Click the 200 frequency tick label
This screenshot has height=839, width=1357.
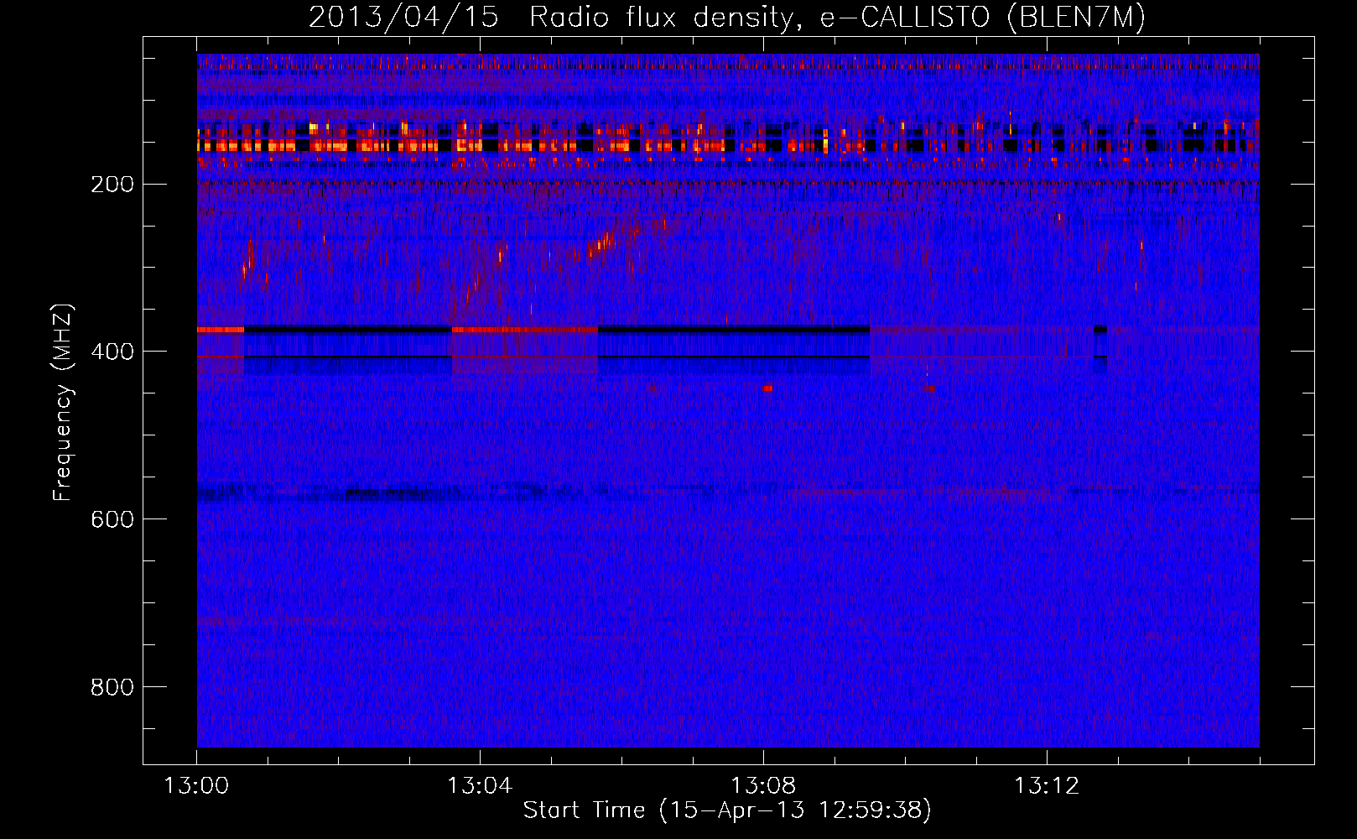point(112,184)
